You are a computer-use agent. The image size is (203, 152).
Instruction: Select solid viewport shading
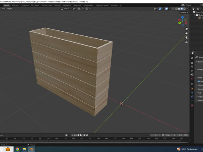click(179, 9)
